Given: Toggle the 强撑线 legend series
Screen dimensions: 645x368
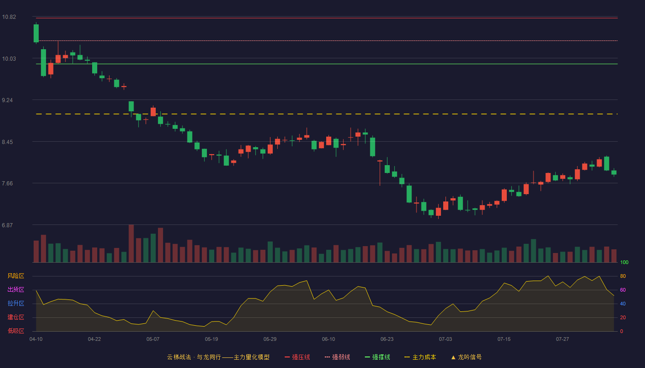Looking at the screenshot, I should point(377,357).
